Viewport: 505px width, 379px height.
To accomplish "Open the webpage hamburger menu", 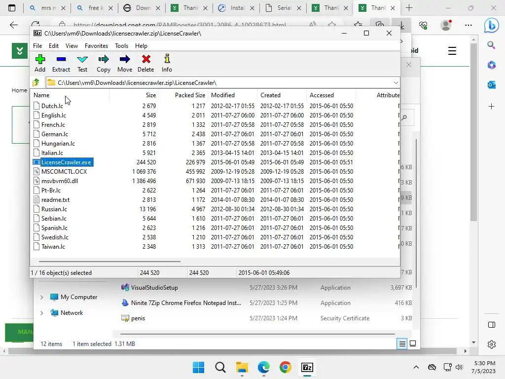I will 452,51.
